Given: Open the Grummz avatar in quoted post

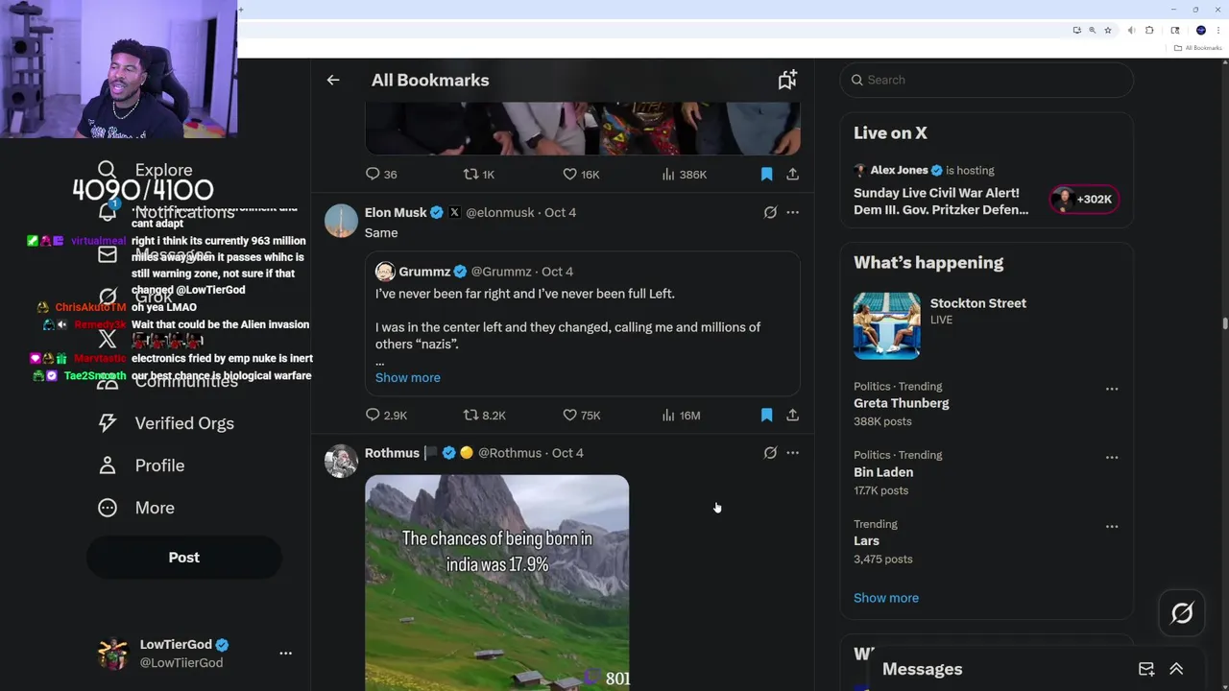Looking at the screenshot, I should tap(385, 272).
